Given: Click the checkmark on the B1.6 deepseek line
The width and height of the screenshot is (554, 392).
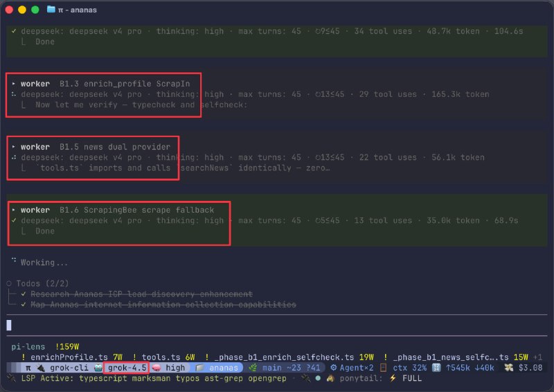Looking at the screenshot, I should [14, 220].
